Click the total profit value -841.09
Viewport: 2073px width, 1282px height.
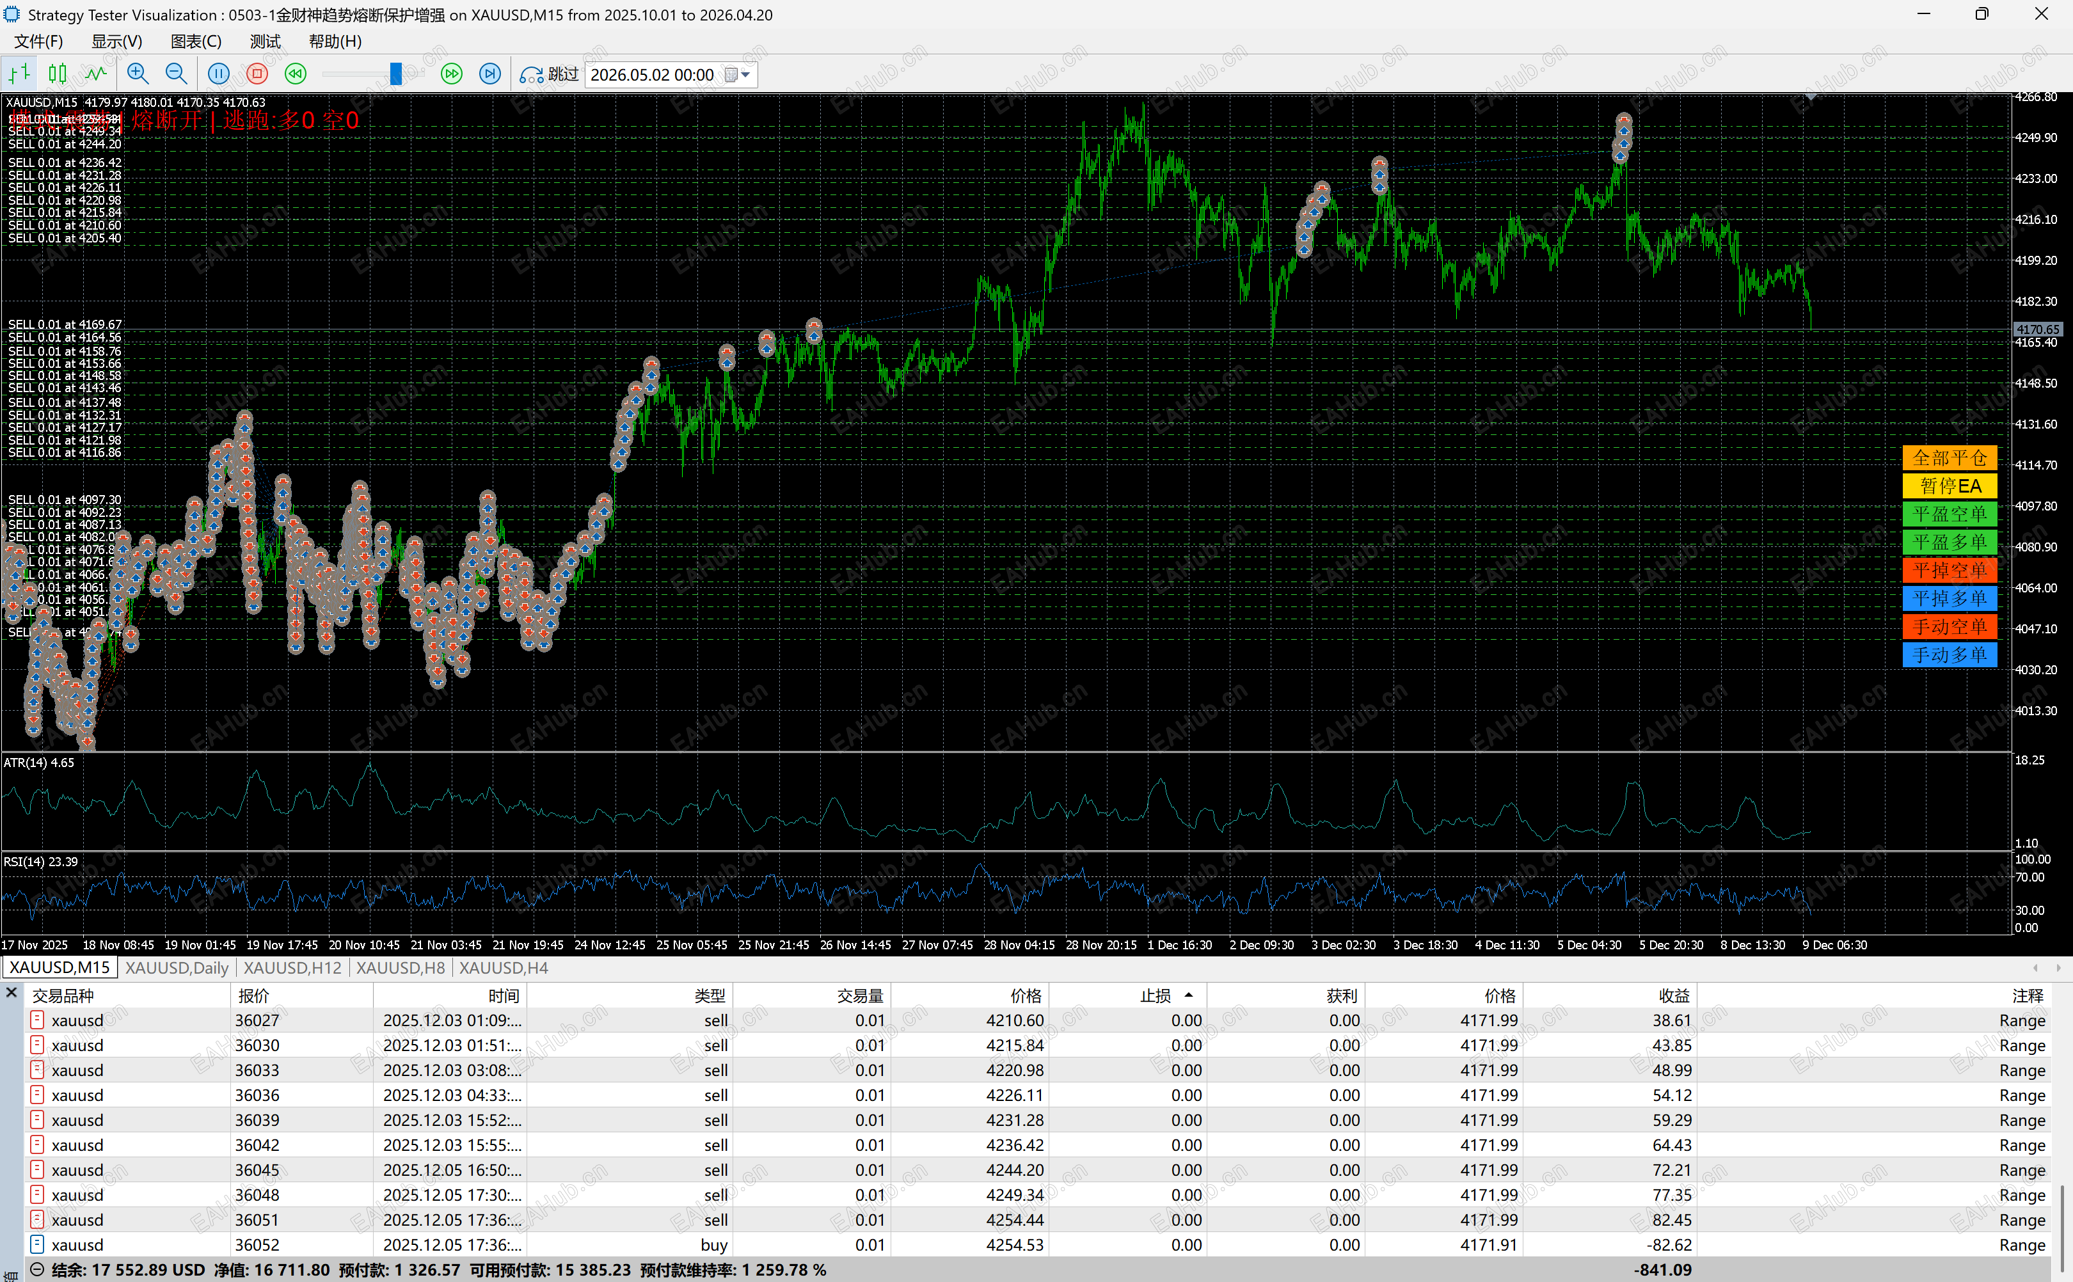[x=1663, y=1270]
